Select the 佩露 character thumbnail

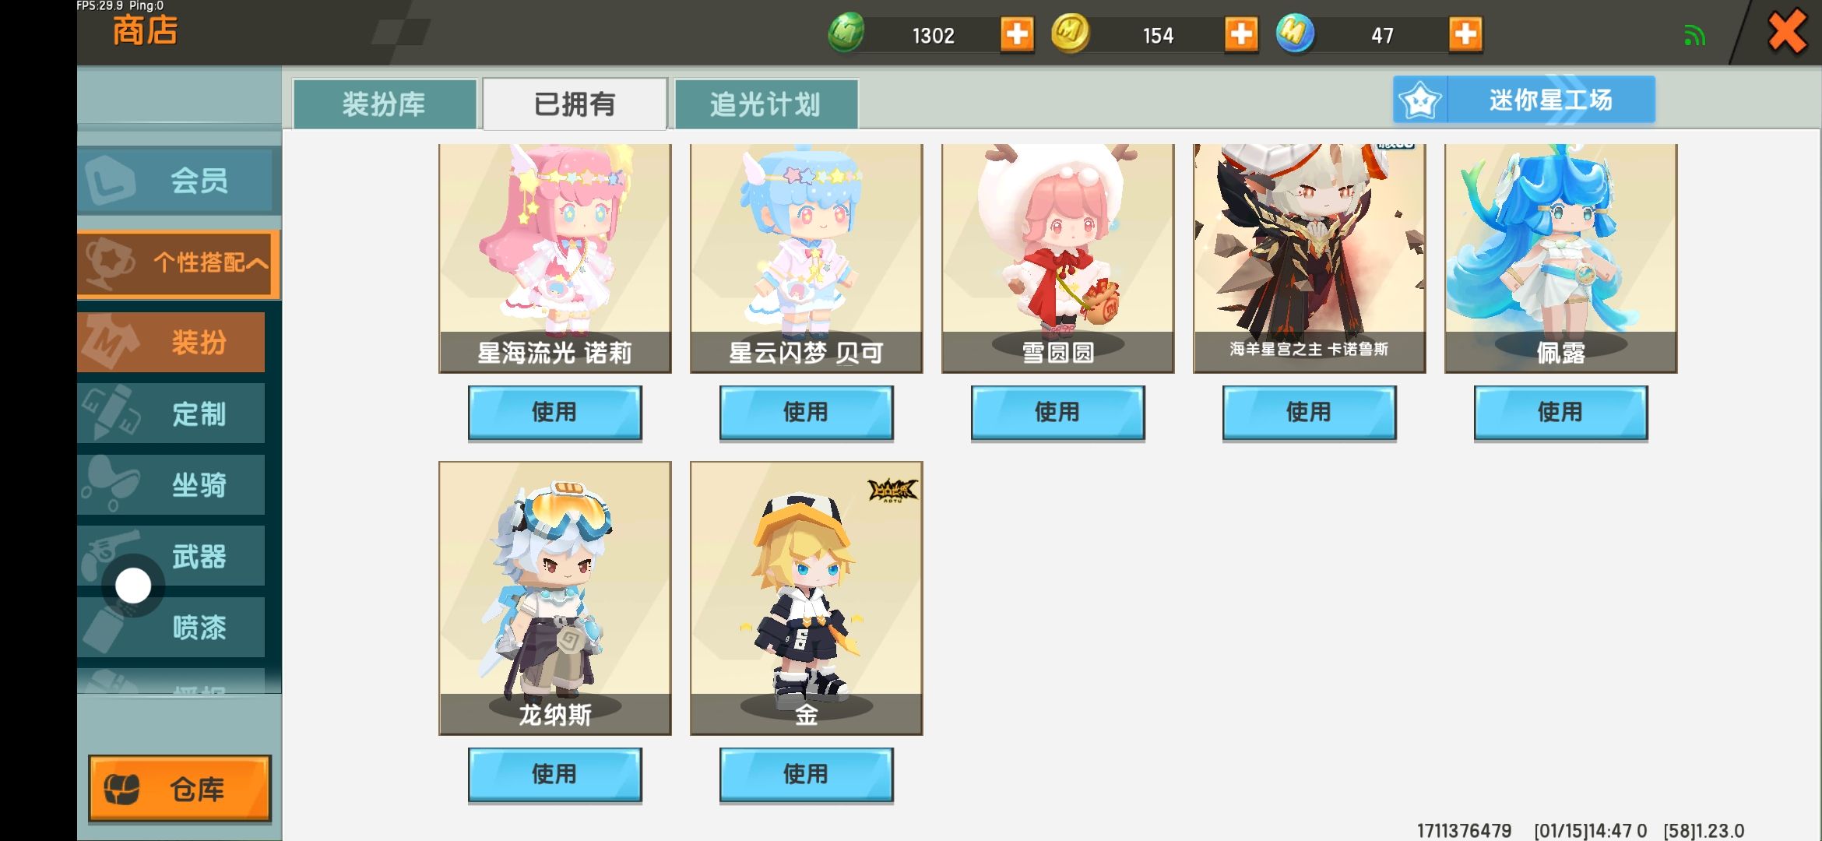pos(1560,258)
